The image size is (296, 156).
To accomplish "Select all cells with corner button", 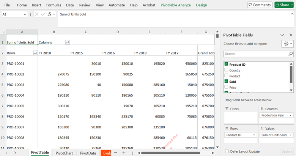I will 3,32.
